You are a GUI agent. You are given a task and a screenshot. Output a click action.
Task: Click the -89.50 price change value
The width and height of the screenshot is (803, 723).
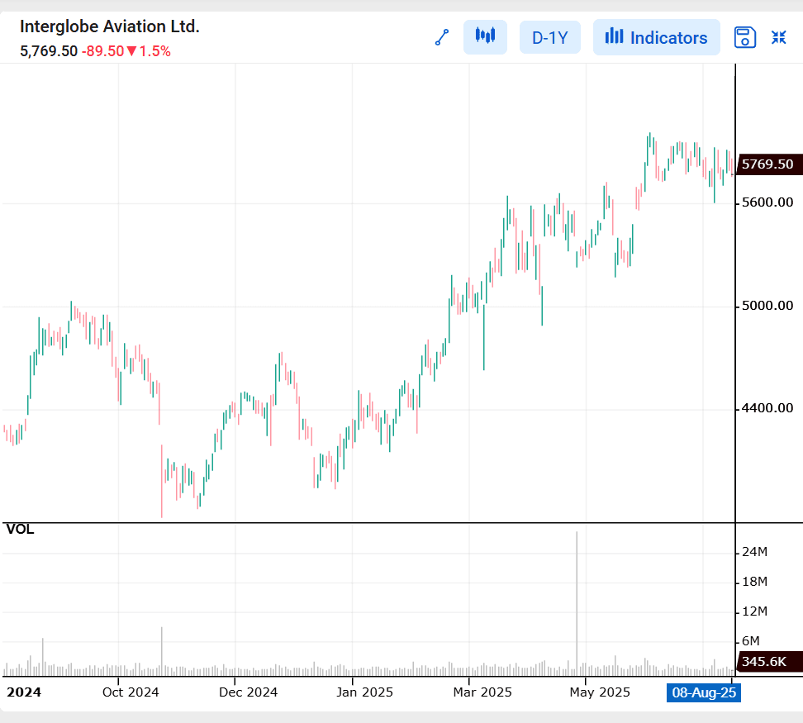coord(103,51)
